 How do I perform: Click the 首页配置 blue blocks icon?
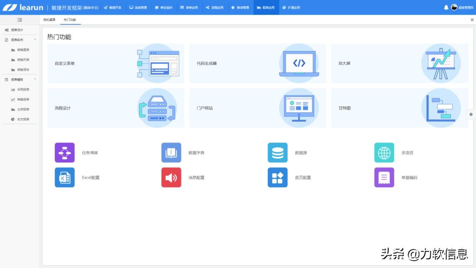point(278,177)
